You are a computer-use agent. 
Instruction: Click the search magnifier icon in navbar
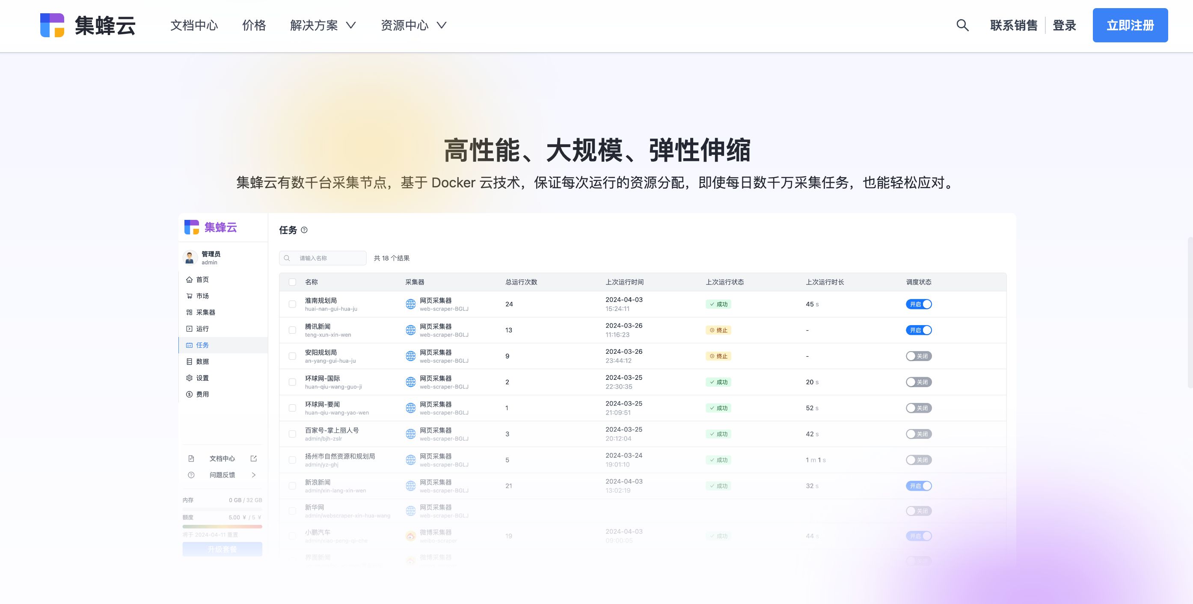(962, 25)
